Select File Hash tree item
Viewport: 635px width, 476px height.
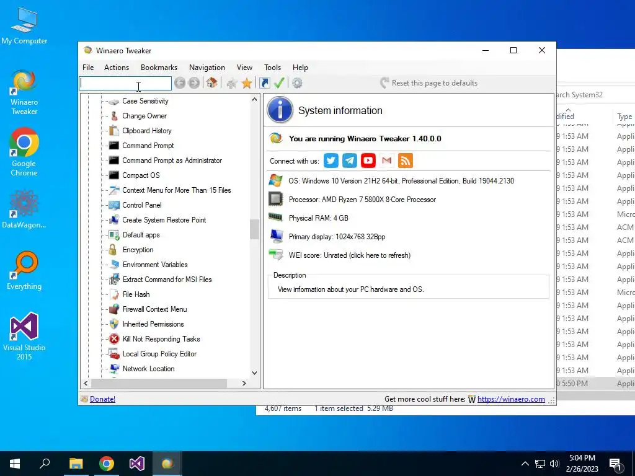coord(136,294)
